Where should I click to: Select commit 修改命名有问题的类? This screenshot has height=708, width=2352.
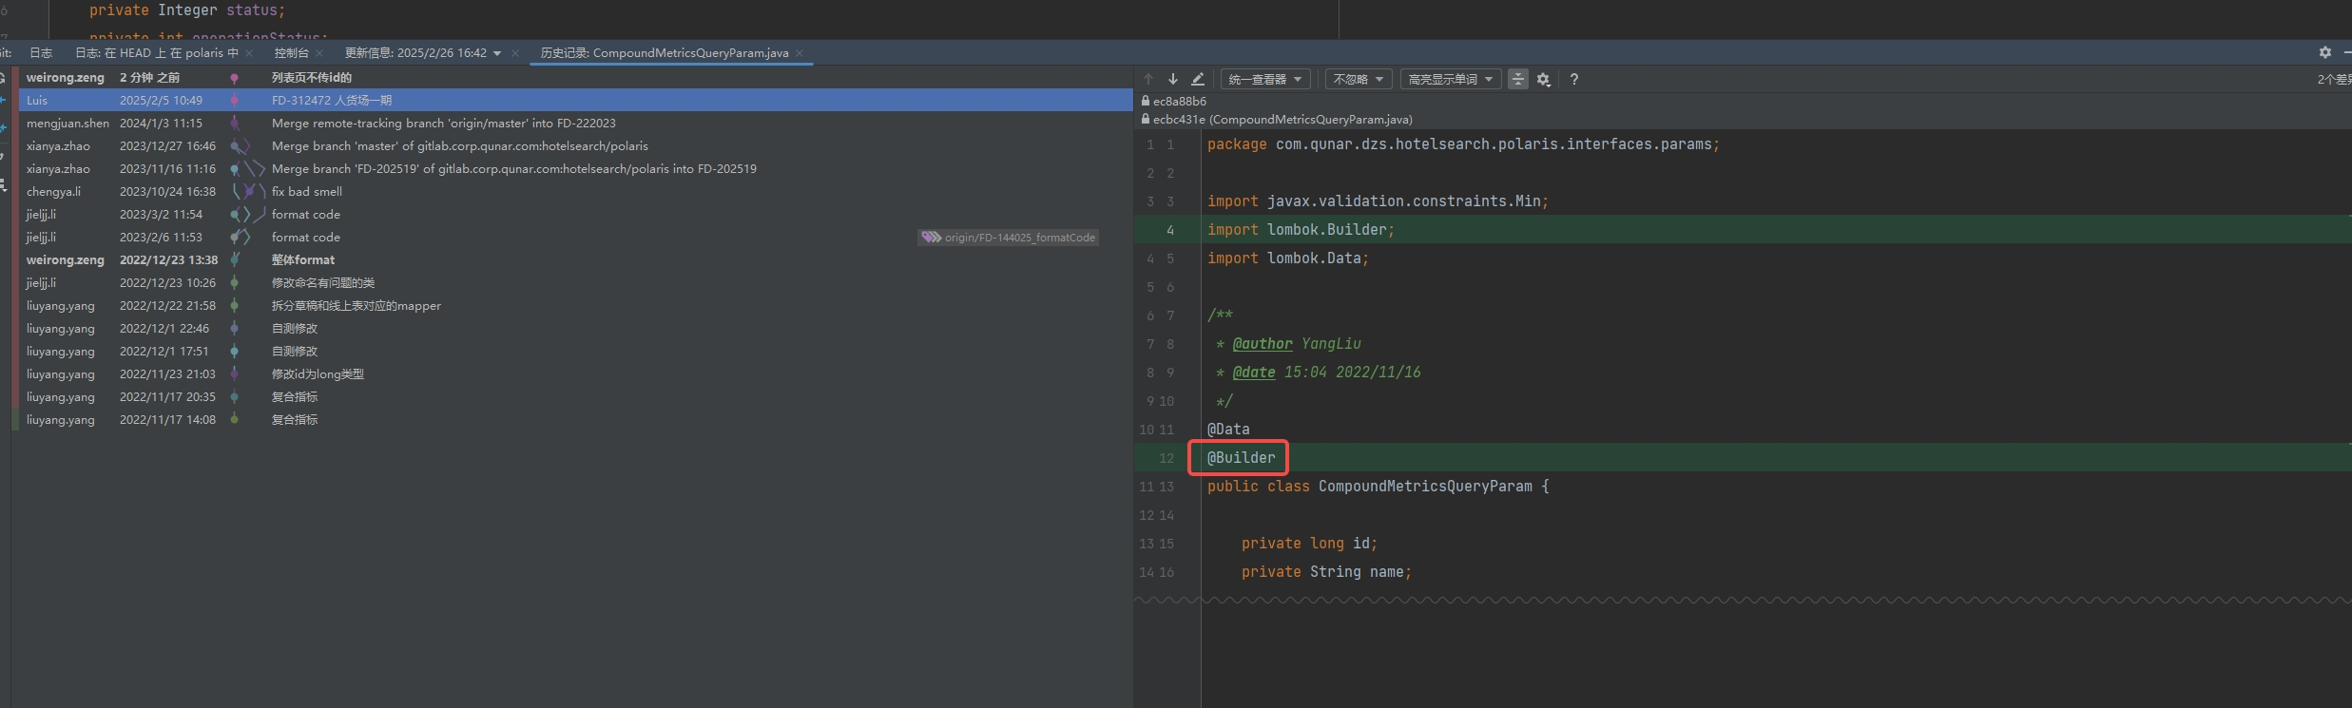point(576,283)
